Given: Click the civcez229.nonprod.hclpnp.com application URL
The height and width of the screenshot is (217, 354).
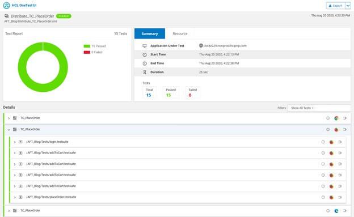Looking at the screenshot, I should (x=225, y=46).
